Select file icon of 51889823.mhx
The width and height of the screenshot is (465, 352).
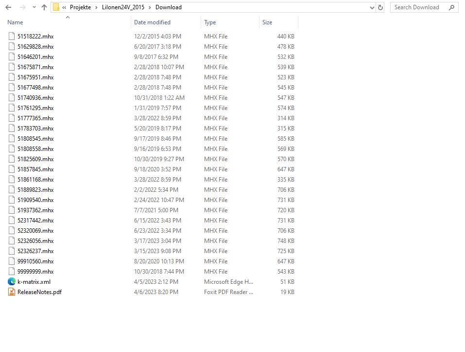pyautogui.click(x=12, y=189)
